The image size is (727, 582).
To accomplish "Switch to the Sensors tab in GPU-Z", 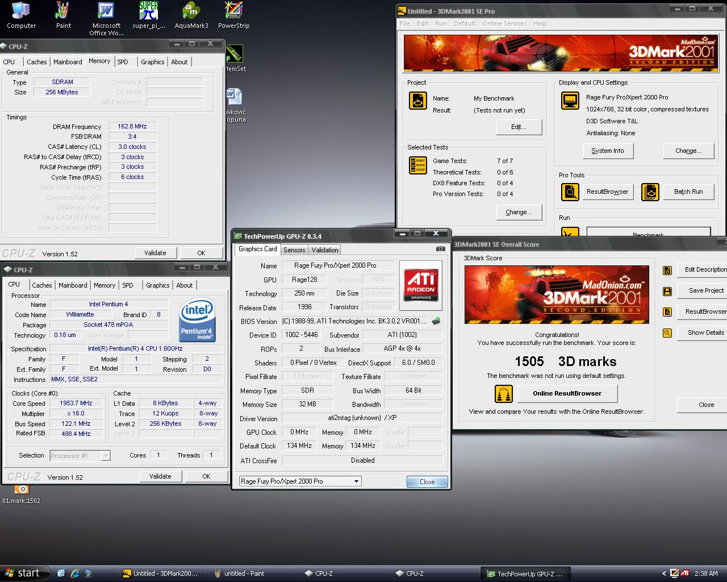I will (x=294, y=250).
